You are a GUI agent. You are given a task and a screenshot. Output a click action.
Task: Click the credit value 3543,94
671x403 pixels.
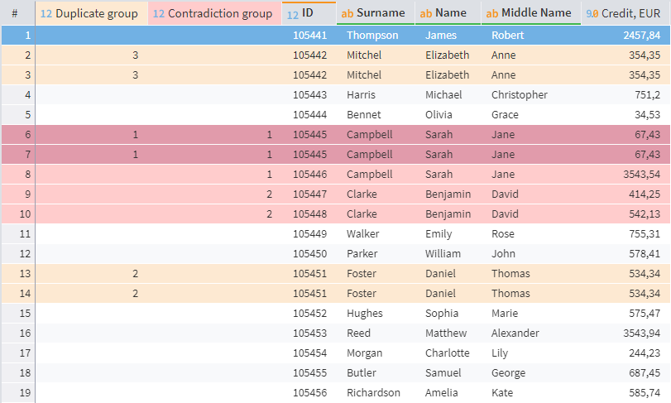click(x=641, y=333)
